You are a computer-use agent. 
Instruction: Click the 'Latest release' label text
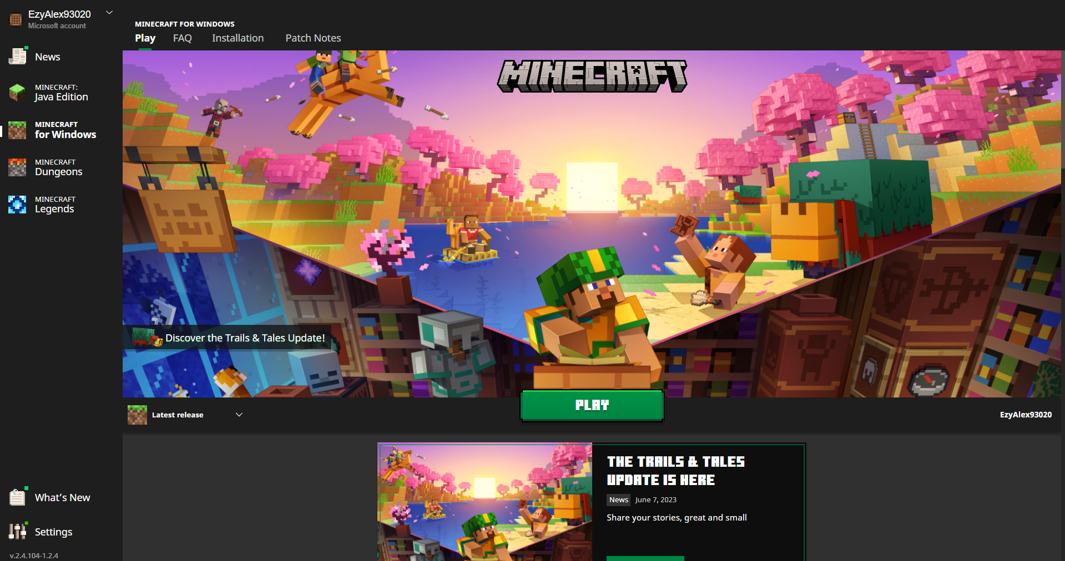(178, 415)
